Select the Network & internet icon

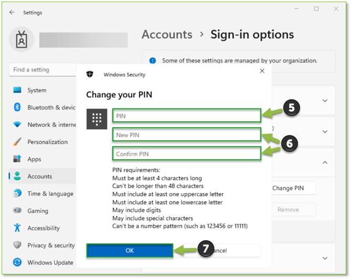coord(17,125)
